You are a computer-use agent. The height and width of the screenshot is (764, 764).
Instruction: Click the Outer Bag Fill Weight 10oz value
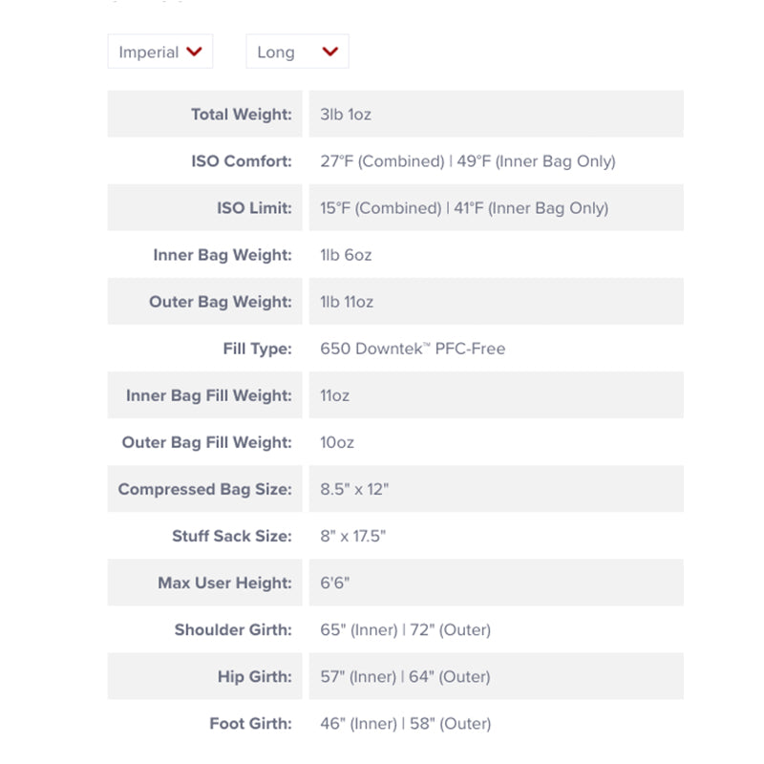coord(337,442)
